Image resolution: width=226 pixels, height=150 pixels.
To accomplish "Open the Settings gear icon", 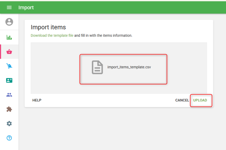I will (x=9, y=124).
